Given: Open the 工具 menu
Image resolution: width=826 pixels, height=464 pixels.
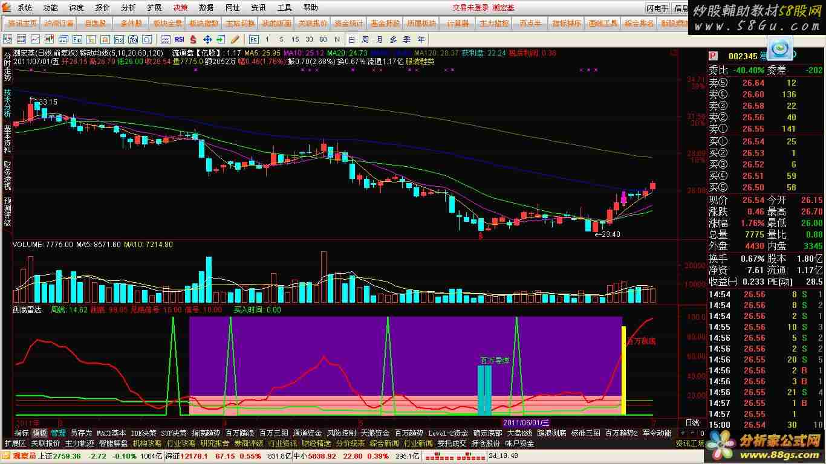Looking at the screenshot, I should click(x=284, y=8).
